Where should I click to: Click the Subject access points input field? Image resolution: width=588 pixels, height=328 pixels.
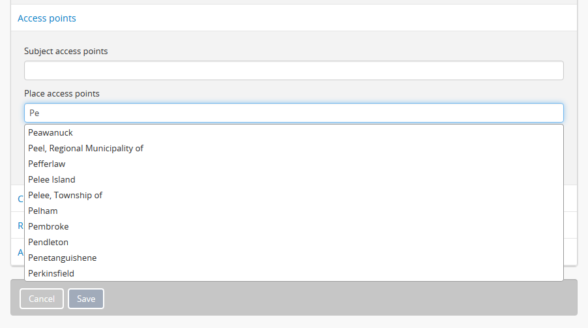click(x=293, y=70)
